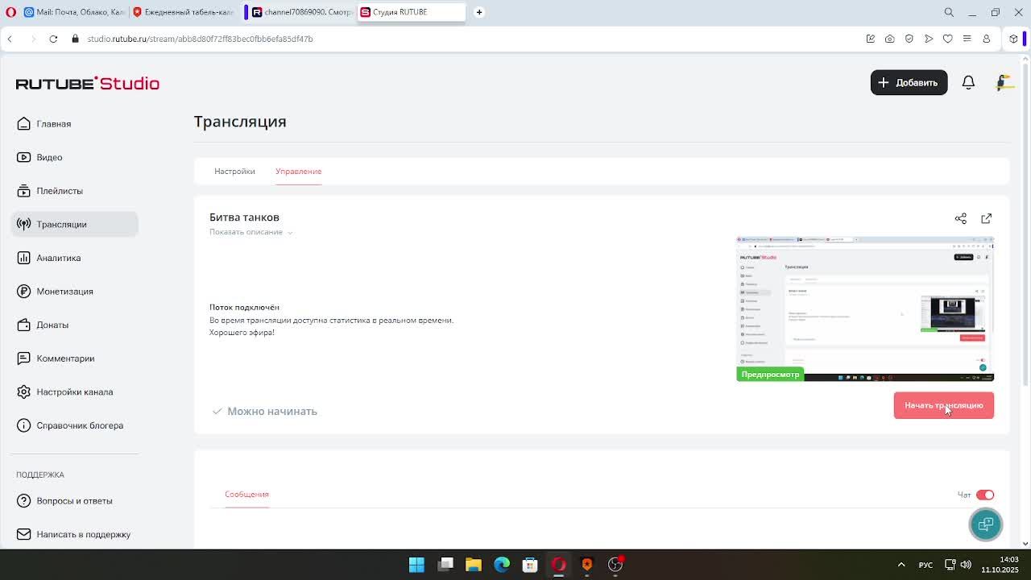
Task: Open the Сообщения tab
Action: pos(246,494)
